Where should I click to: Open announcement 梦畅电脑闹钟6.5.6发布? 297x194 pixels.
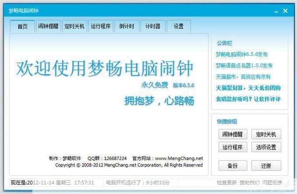[242, 54]
